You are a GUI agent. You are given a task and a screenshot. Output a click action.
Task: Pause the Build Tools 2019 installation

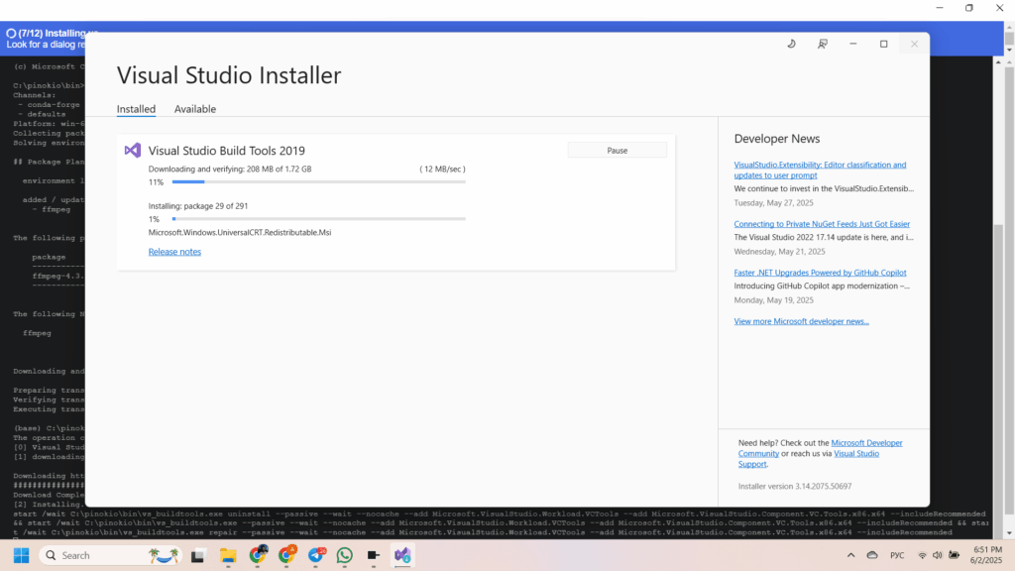tap(617, 151)
